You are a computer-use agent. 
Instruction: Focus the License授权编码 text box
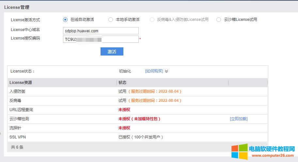pyautogui.click(x=101, y=39)
